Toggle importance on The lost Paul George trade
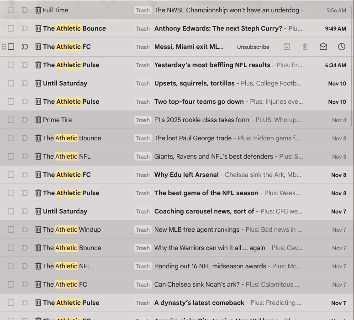This screenshot has height=320, width=354. [25, 138]
